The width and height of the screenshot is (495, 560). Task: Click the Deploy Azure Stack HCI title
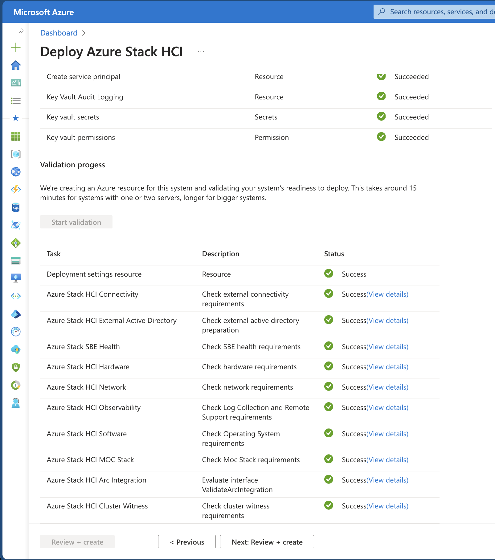click(x=112, y=52)
